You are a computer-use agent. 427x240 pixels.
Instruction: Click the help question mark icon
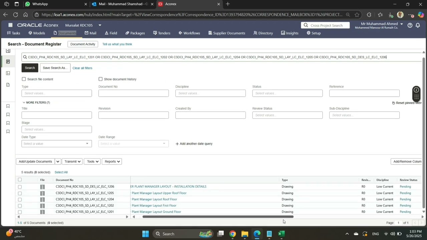[410, 25]
